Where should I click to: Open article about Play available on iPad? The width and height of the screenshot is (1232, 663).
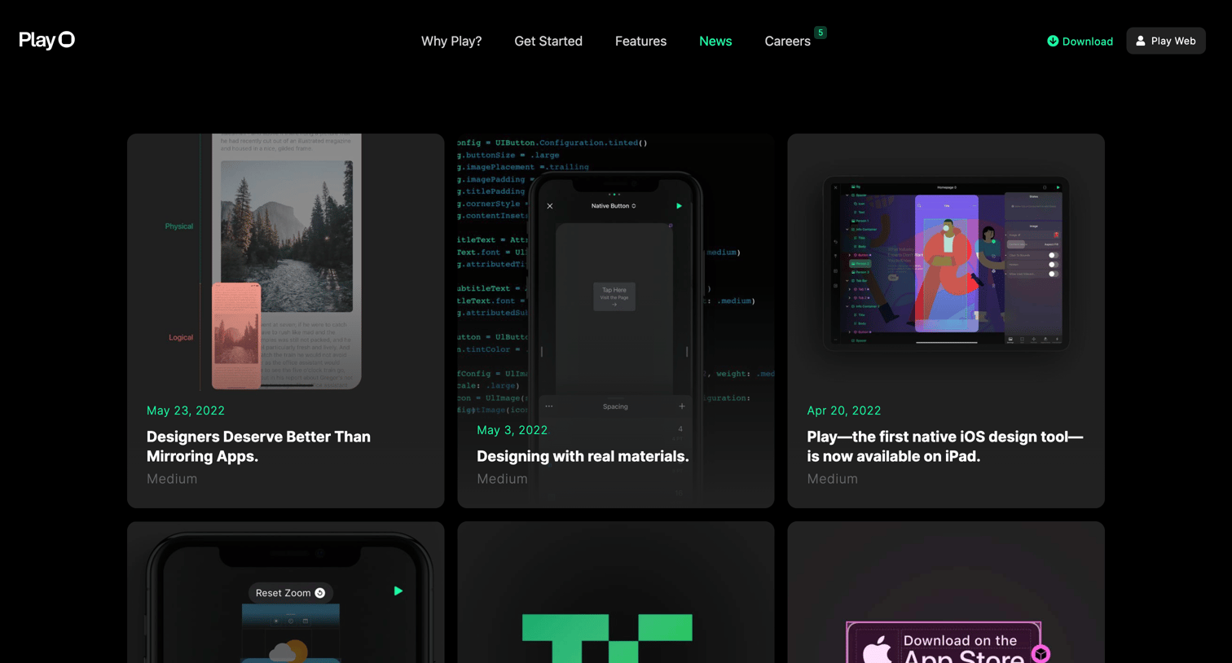945,446
